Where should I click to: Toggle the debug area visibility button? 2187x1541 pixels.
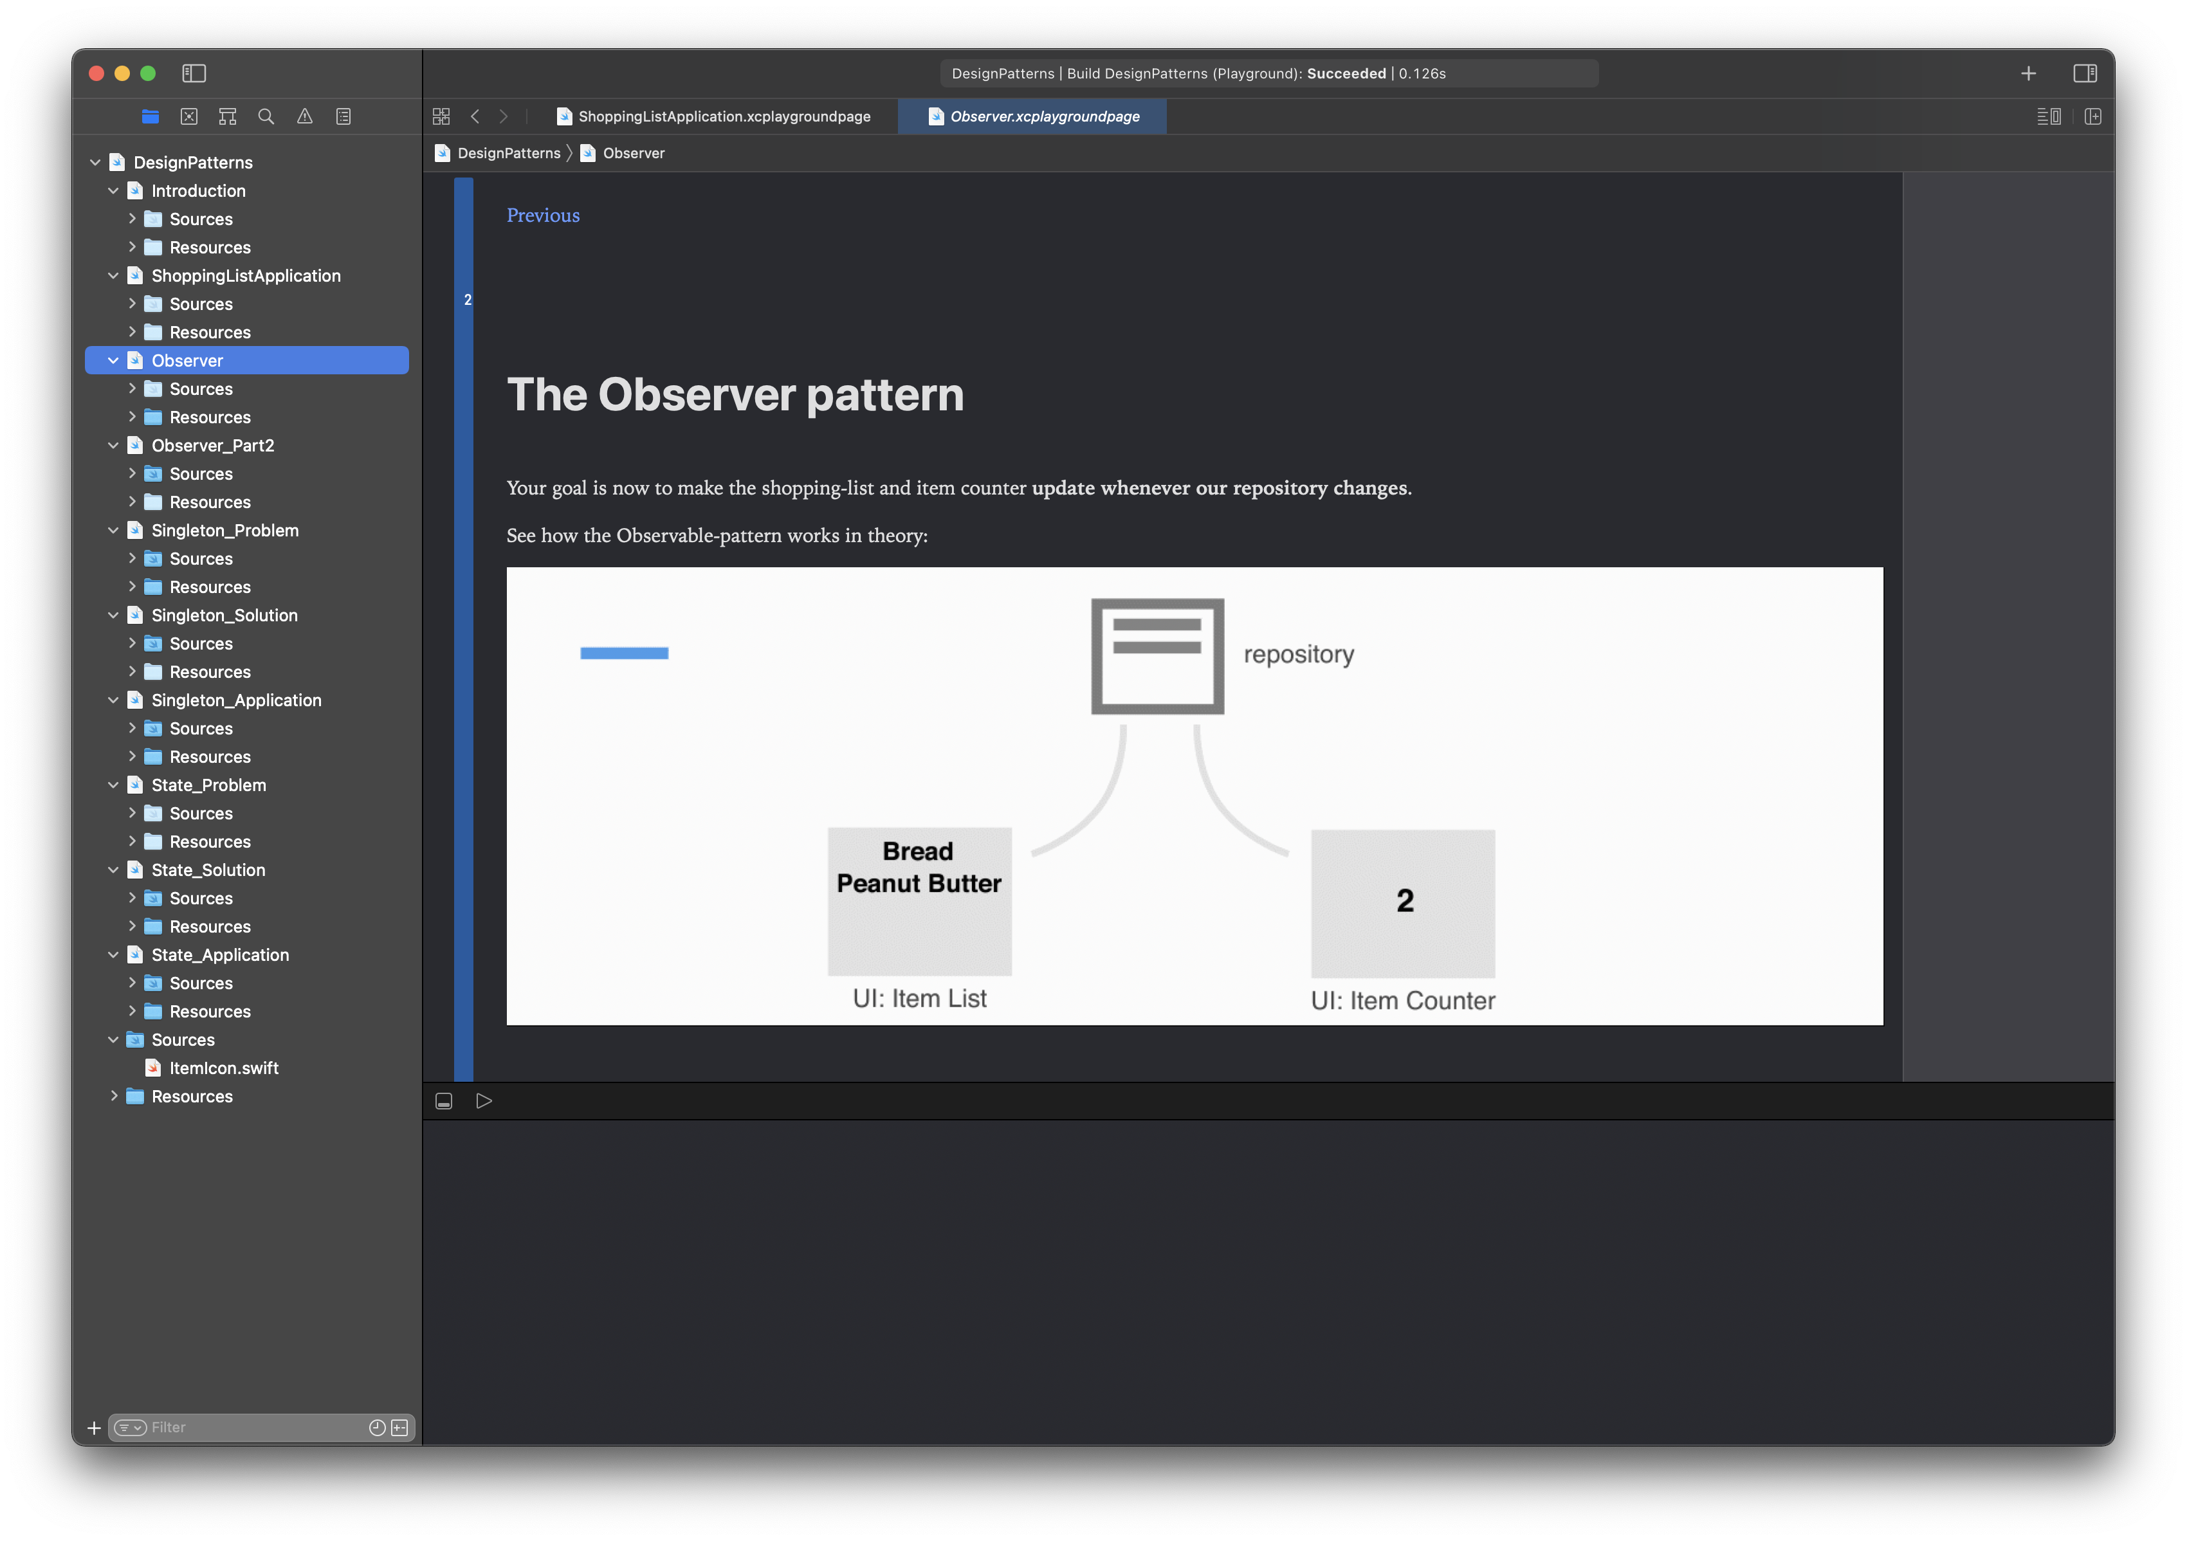(x=444, y=1101)
